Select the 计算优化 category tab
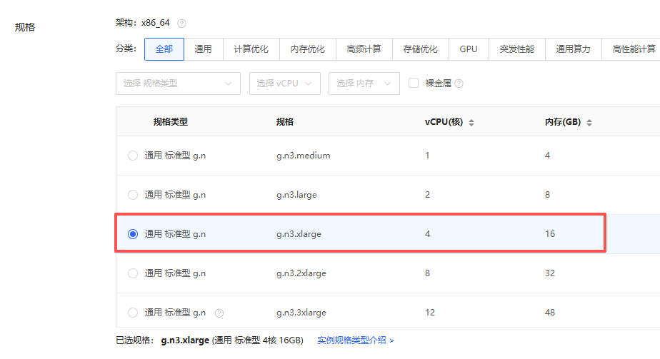The height and width of the screenshot is (359, 660). pyautogui.click(x=251, y=49)
